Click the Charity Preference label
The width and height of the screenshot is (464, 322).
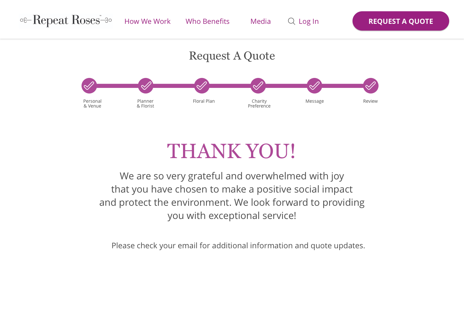pyautogui.click(x=259, y=103)
